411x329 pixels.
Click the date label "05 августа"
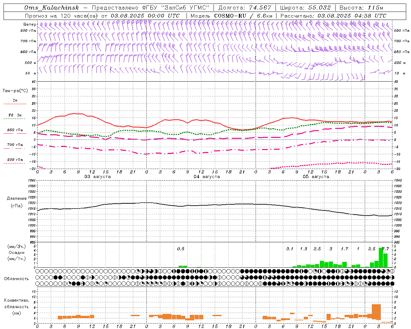point(316,177)
